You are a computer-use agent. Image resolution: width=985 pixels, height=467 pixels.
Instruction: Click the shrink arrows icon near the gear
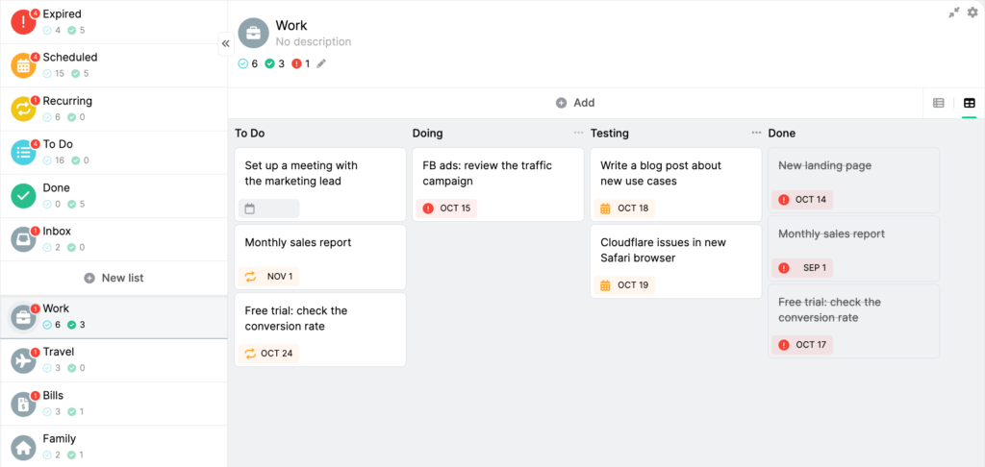[x=954, y=12]
